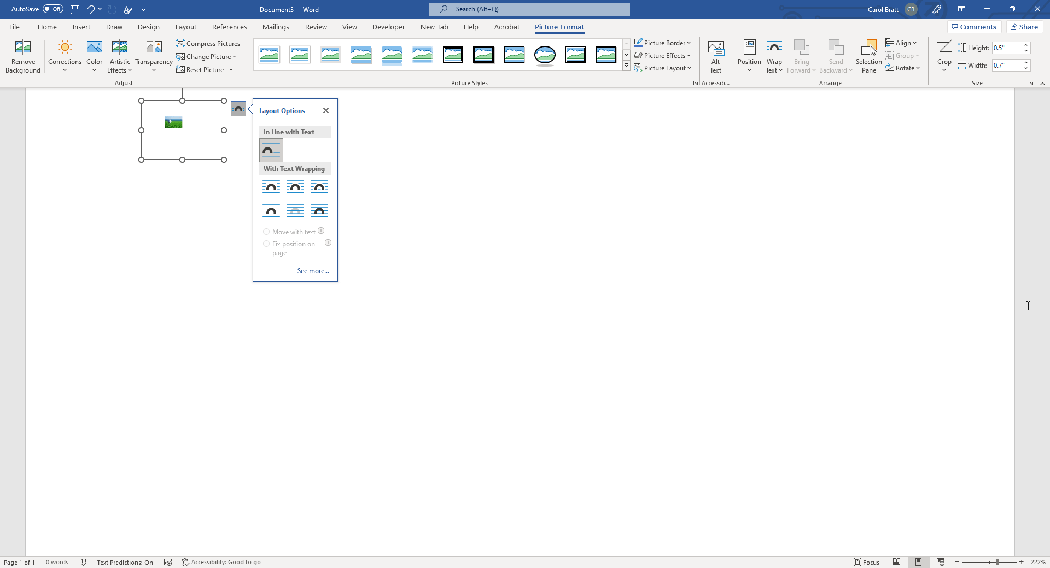Screen dimensions: 1050x568
Task: Expand the Picture Styles gallery More arrow
Action: pos(626,66)
